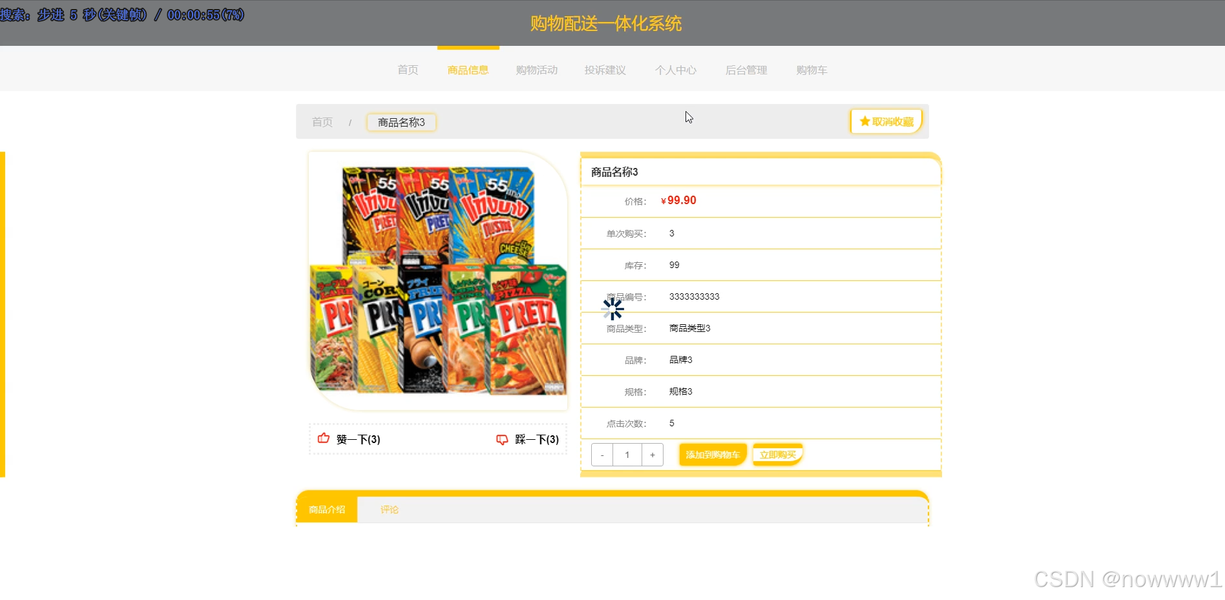The height and width of the screenshot is (600, 1225).
Task: Click 品牌3 value
Action: point(681,360)
